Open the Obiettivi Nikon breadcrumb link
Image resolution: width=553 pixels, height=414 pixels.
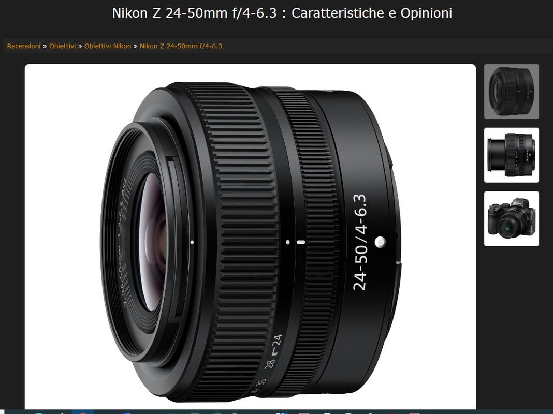108,46
